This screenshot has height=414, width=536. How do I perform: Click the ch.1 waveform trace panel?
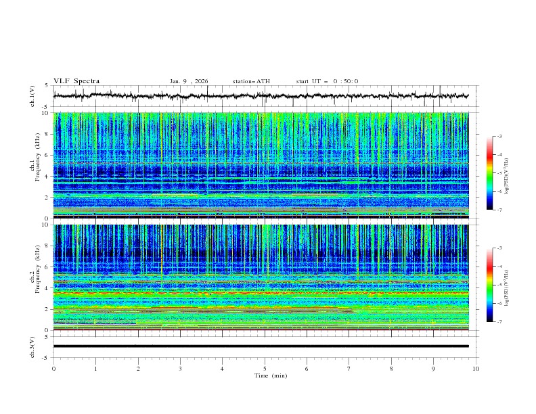pyautogui.click(x=264, y=96)
